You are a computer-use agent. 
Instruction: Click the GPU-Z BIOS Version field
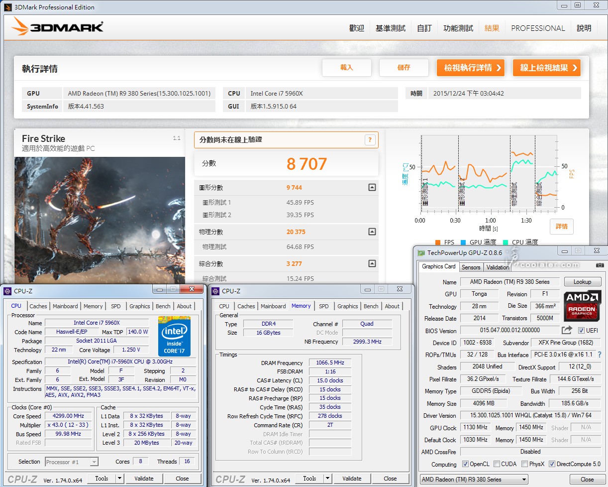509,330
